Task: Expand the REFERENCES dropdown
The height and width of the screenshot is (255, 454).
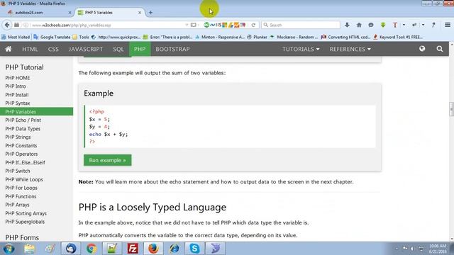Action: tap(350, 49)
